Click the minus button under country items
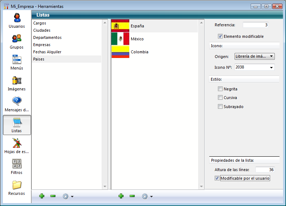This screenshot has height=206, width=286. pyautogui.click(x=132, y=196)
